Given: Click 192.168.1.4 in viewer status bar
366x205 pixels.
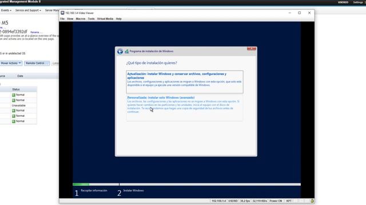Looking at the screenshot, I should [x=218, y=201].
